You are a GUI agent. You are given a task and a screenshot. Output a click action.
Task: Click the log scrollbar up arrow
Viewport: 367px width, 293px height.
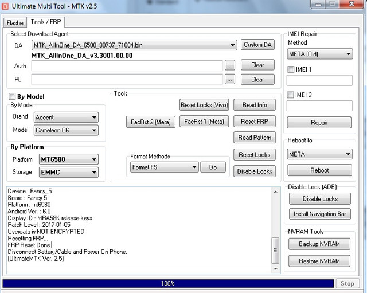coord(276,192)
